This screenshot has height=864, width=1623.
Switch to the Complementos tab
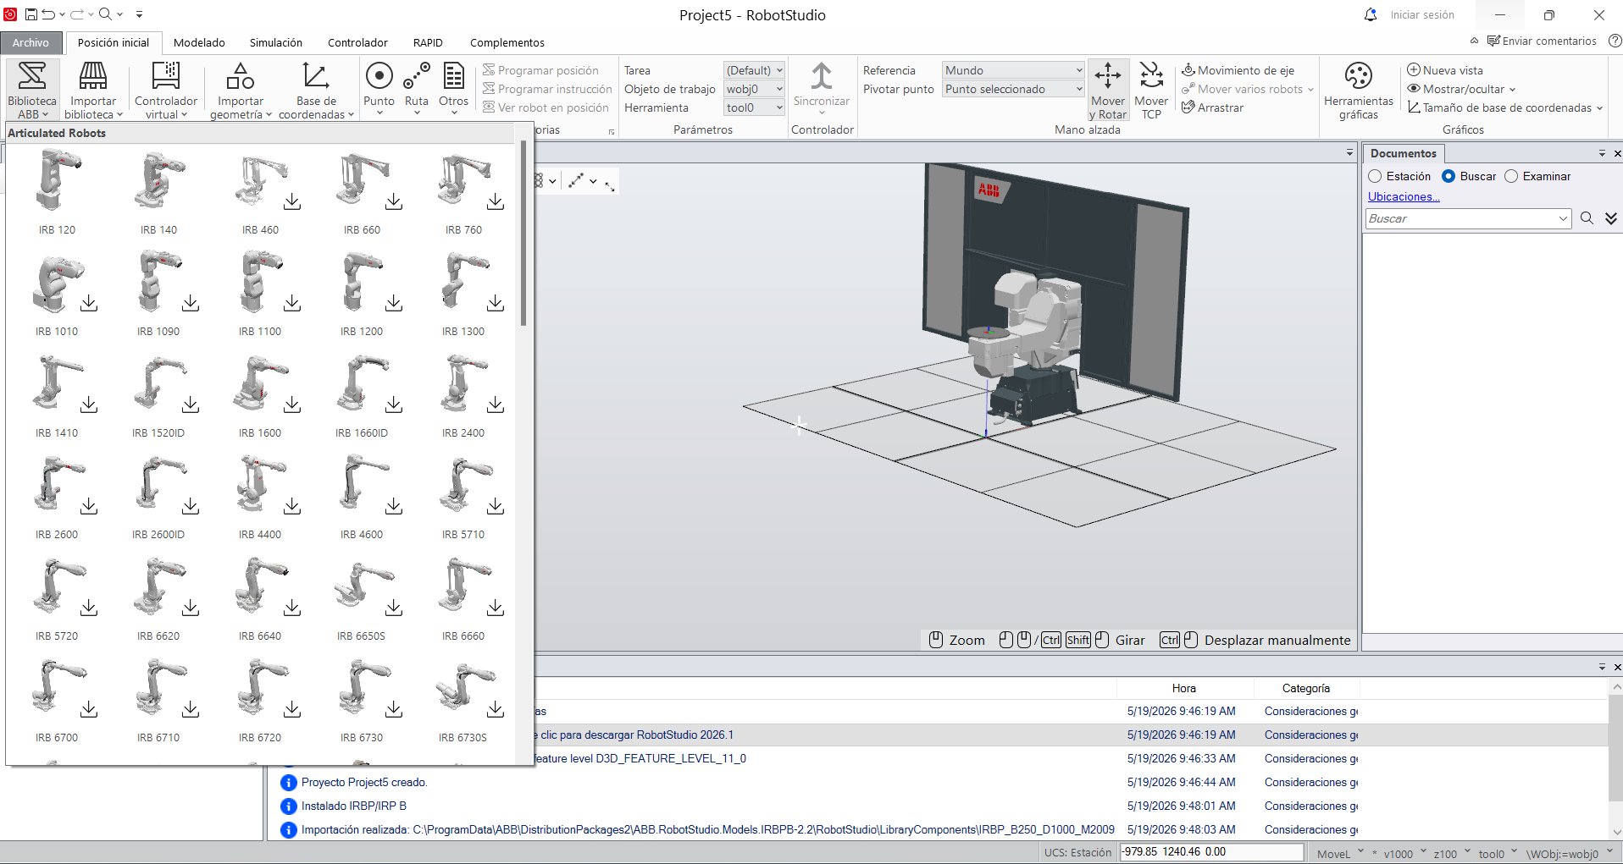[x=507, y=42]
